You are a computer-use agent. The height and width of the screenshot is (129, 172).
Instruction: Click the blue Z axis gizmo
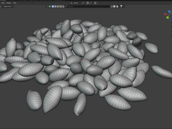pos(169,11)
